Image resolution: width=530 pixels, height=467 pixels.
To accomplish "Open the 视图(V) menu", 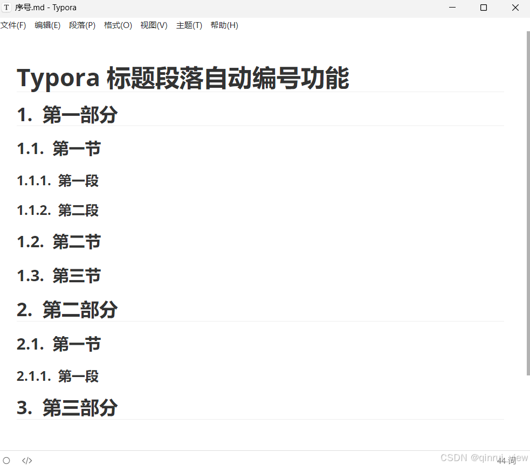I will pyautogui.click(x=154, y=25).
